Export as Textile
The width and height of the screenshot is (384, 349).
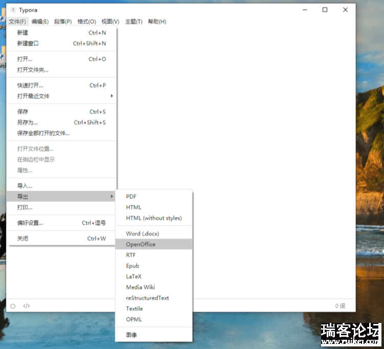coord(154,309)
